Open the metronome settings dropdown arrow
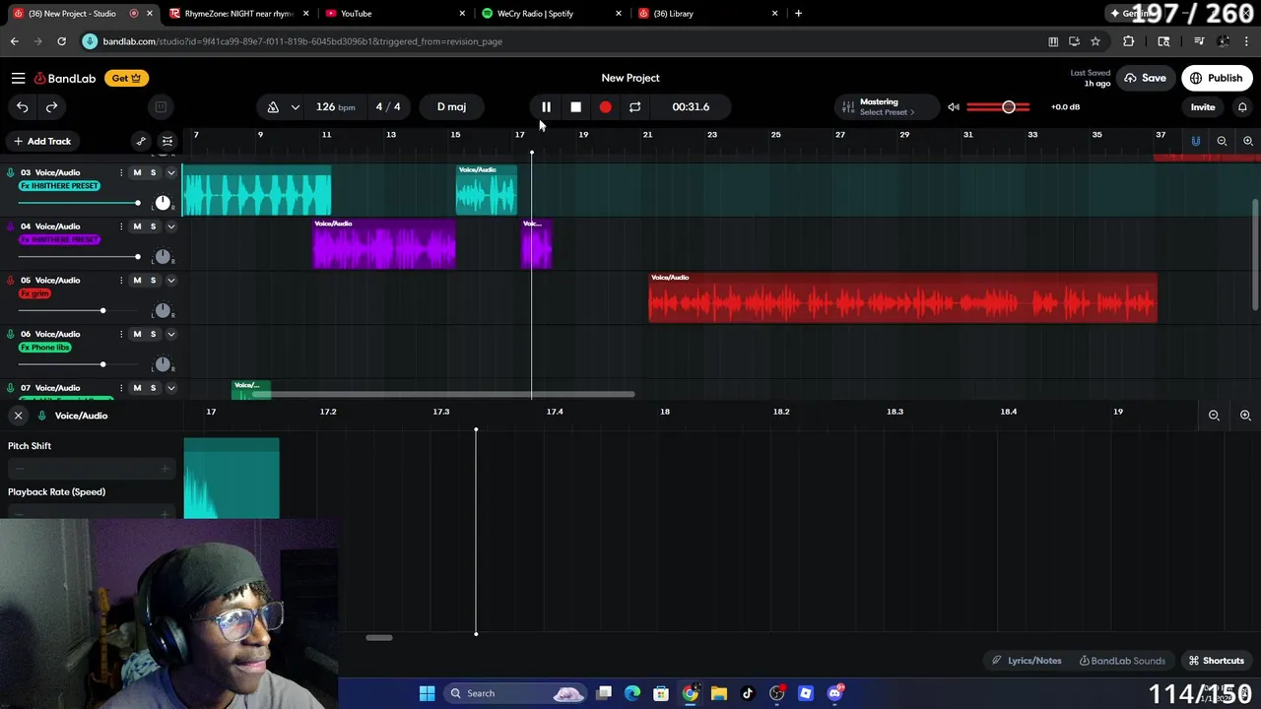Viewport: 1261px width, 709px height. (x=295, y=106)
